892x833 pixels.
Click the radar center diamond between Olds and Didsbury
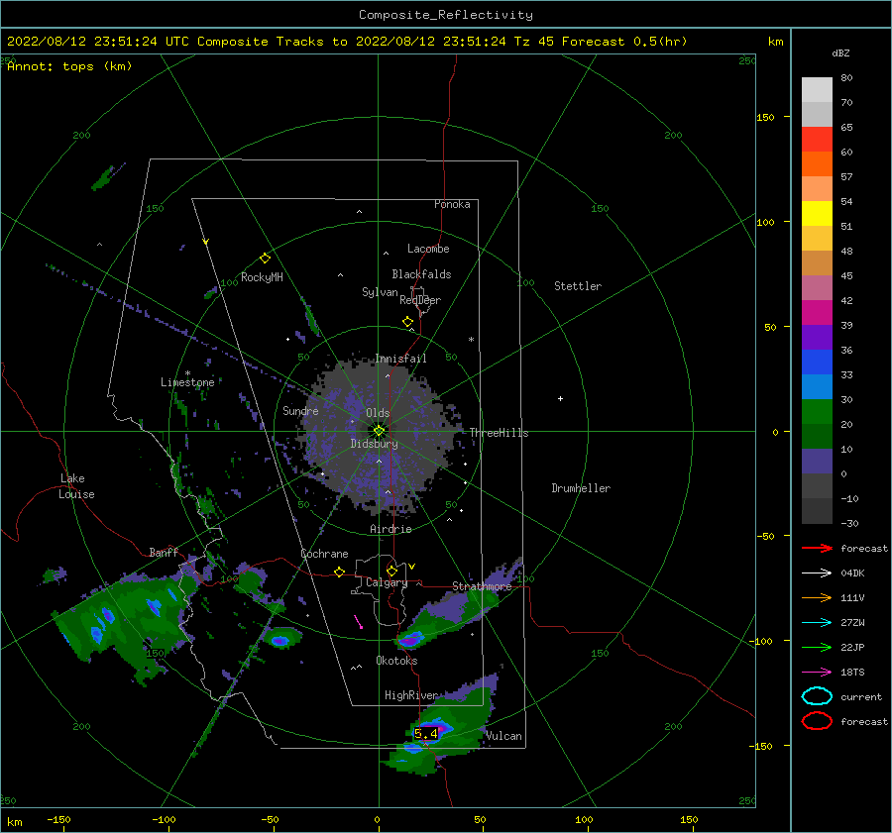pos(379,431)
